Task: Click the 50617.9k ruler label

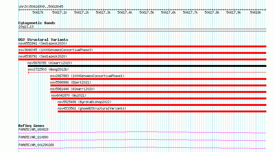Action: pyautogui.click(x=234, y=12)
